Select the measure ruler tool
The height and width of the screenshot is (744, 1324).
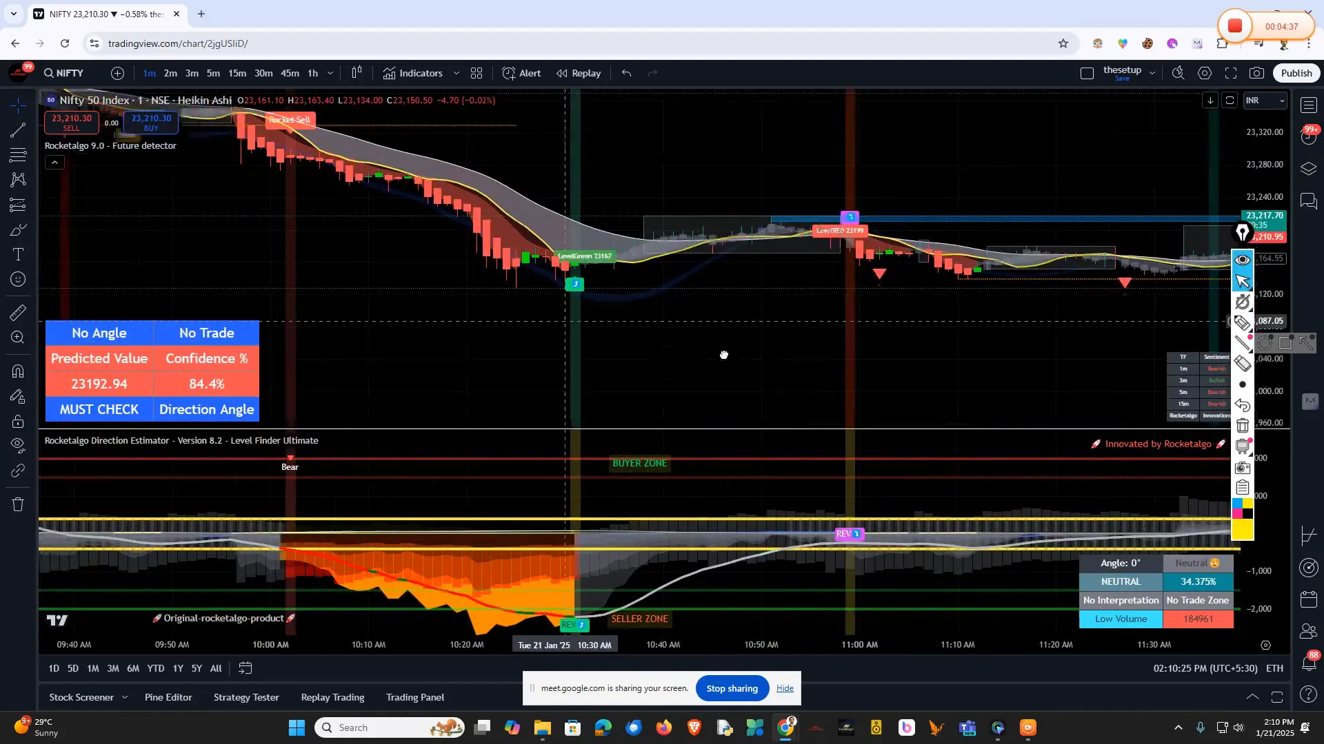click(x=18, y=313)
